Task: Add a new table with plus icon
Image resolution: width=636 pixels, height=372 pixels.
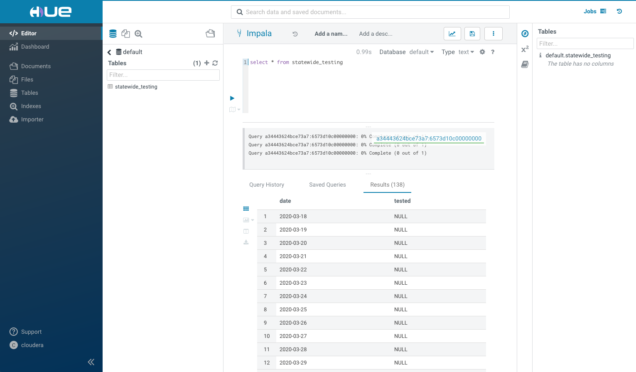Action: point(206,63)
